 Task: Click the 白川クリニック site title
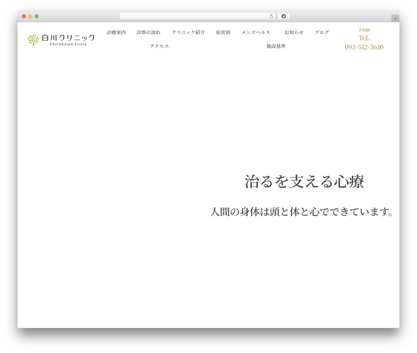68,38
